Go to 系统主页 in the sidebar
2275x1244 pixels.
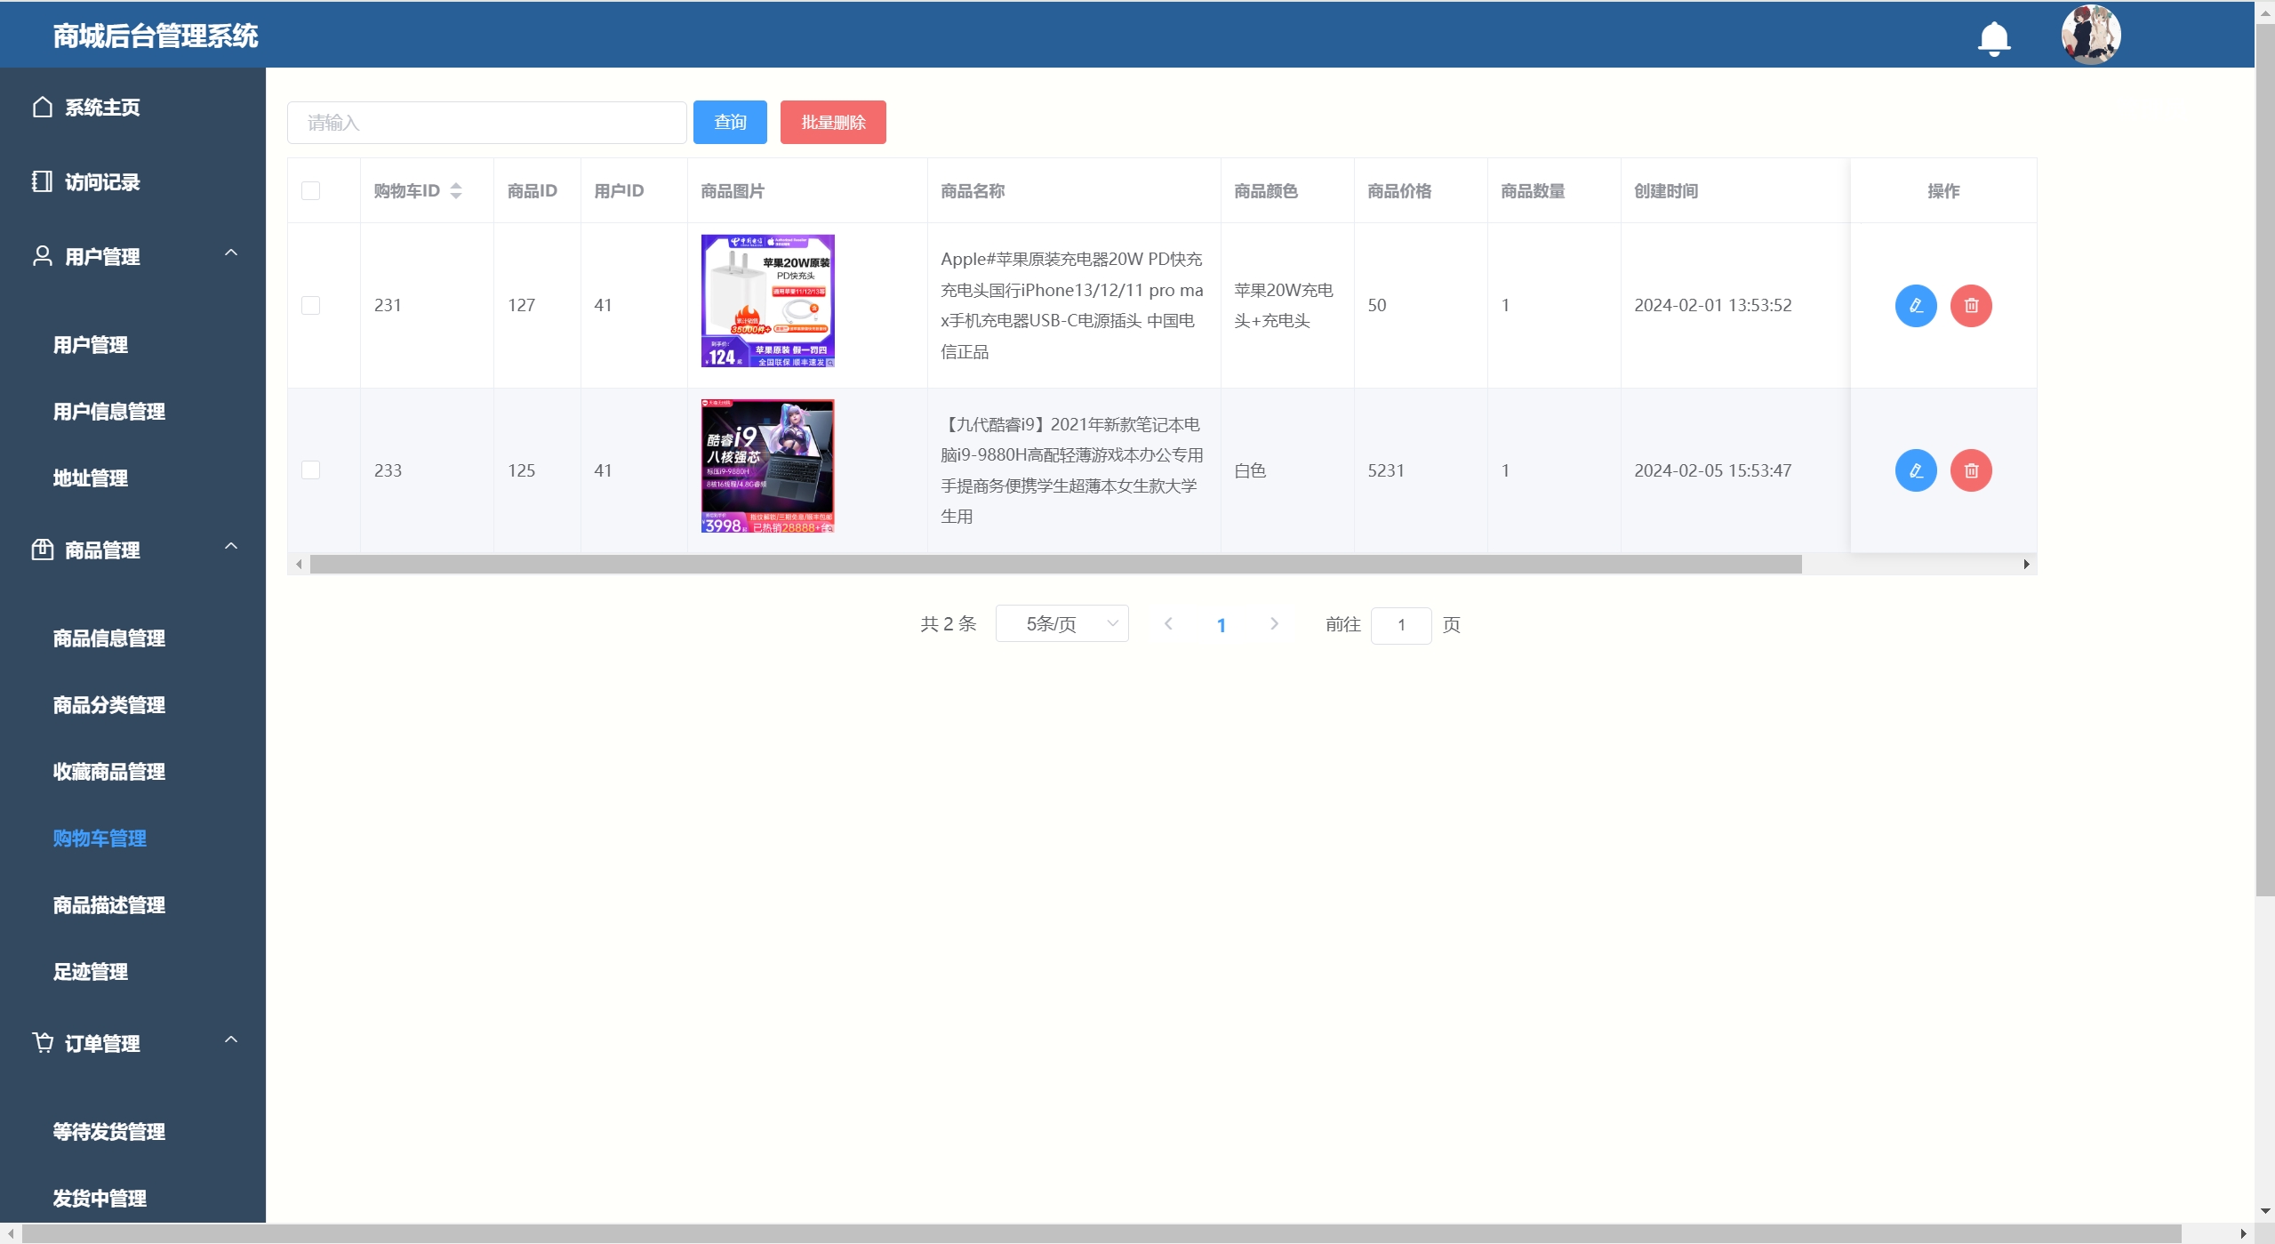click(101, 108)
